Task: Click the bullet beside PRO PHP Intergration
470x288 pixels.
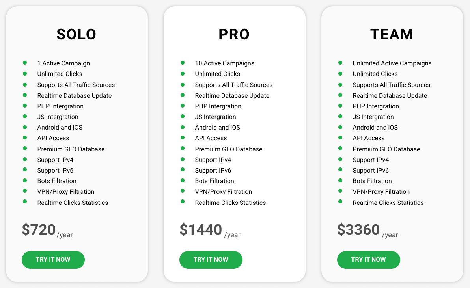Action: tap(183, 105)
